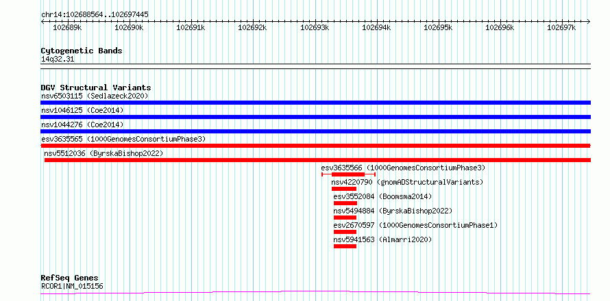
Task: Open the RCOR1|NM_015156 gene label
Action: click(x=72, y=287)
